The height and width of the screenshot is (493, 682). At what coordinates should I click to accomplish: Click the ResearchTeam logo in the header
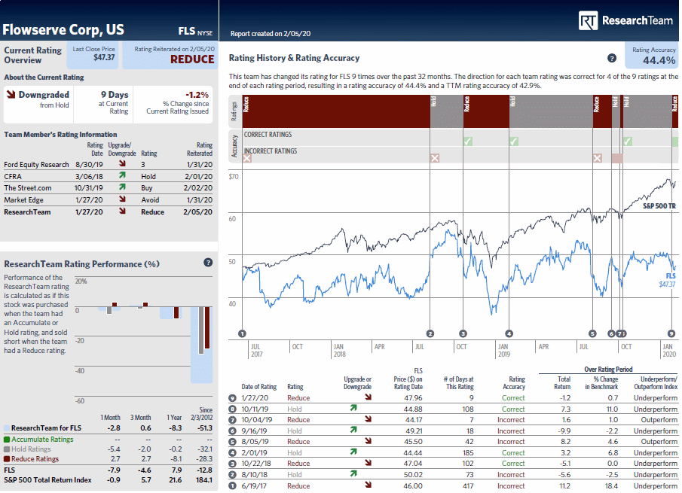pos(626,21)
